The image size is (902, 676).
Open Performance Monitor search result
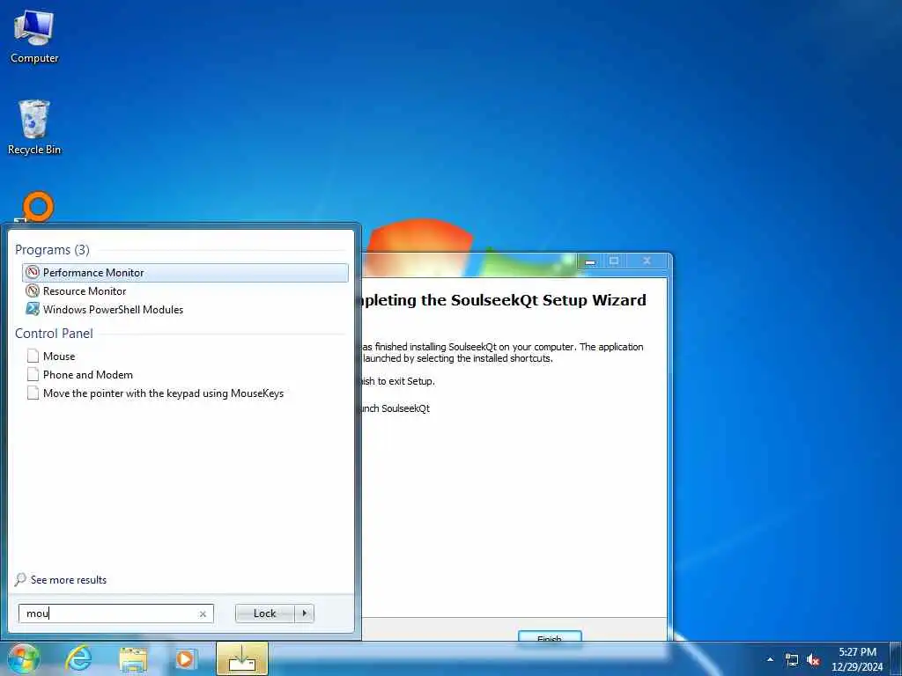185,273
